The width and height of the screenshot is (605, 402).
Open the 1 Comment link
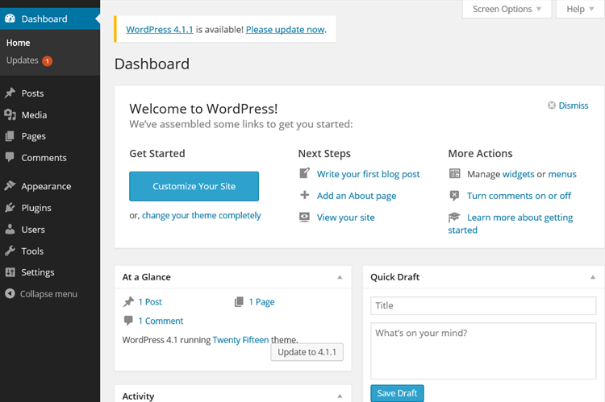[161, 321]
